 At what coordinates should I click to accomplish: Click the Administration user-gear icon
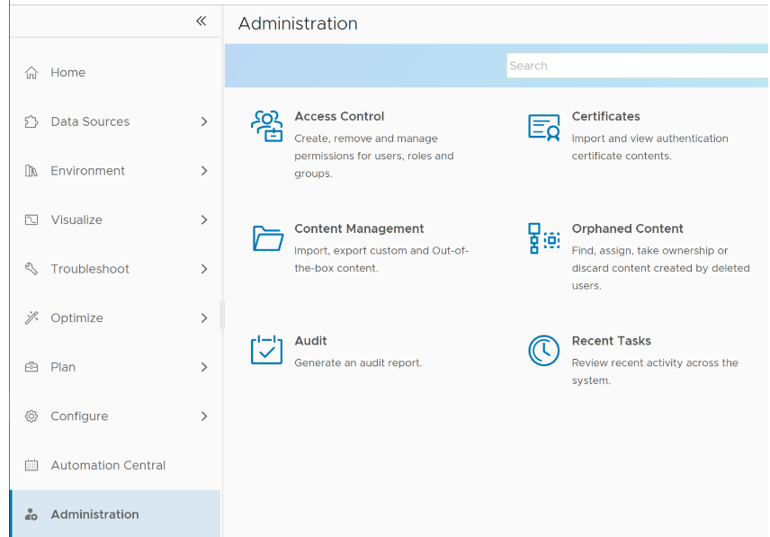pos(31,515)
